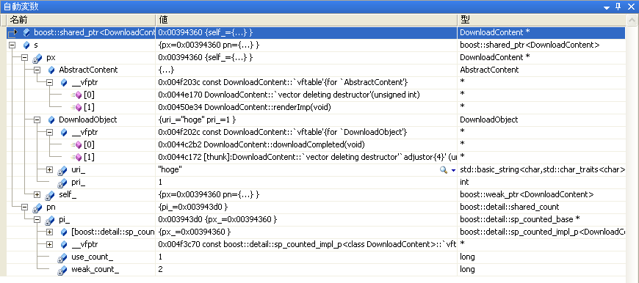Open text visualizer magnifier for uri_

(444, 170)
